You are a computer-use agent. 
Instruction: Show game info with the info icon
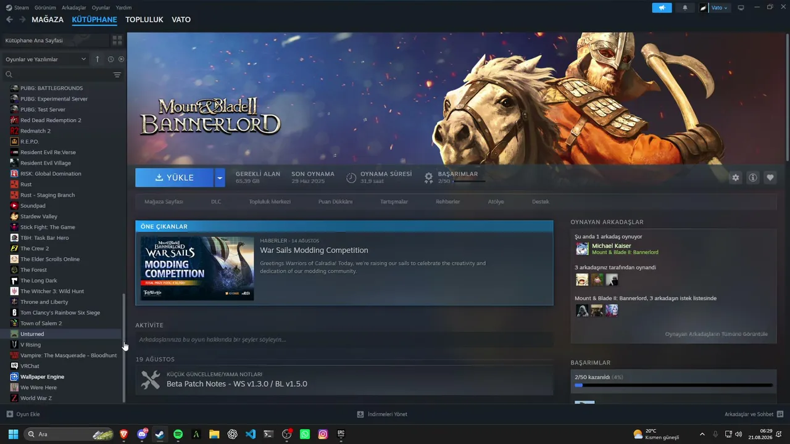753,178
